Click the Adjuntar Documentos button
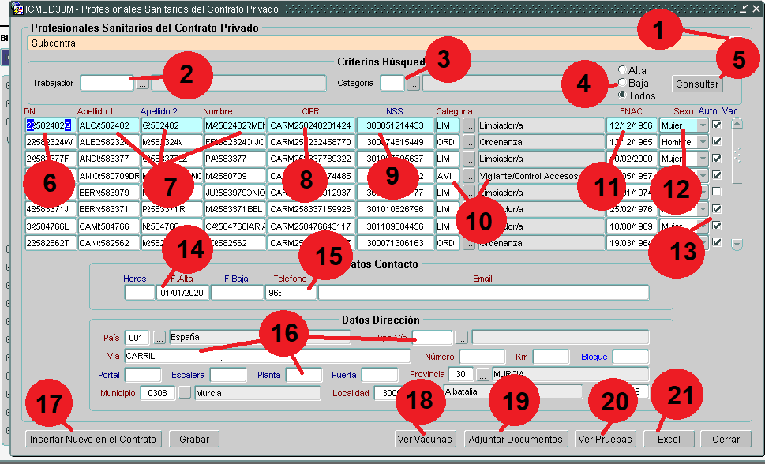 516,440
